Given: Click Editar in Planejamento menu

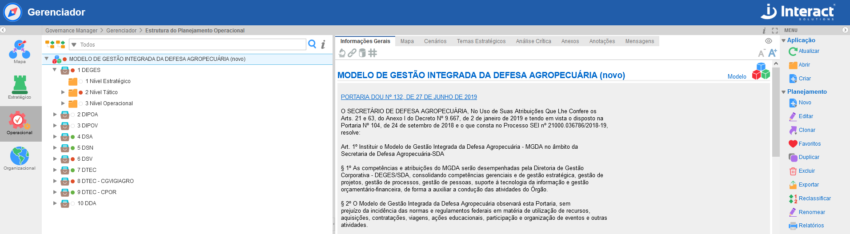Looking at the screenshot, I should coord(806,116).
